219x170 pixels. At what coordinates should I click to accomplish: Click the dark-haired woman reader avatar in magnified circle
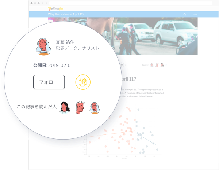[65, 107]
